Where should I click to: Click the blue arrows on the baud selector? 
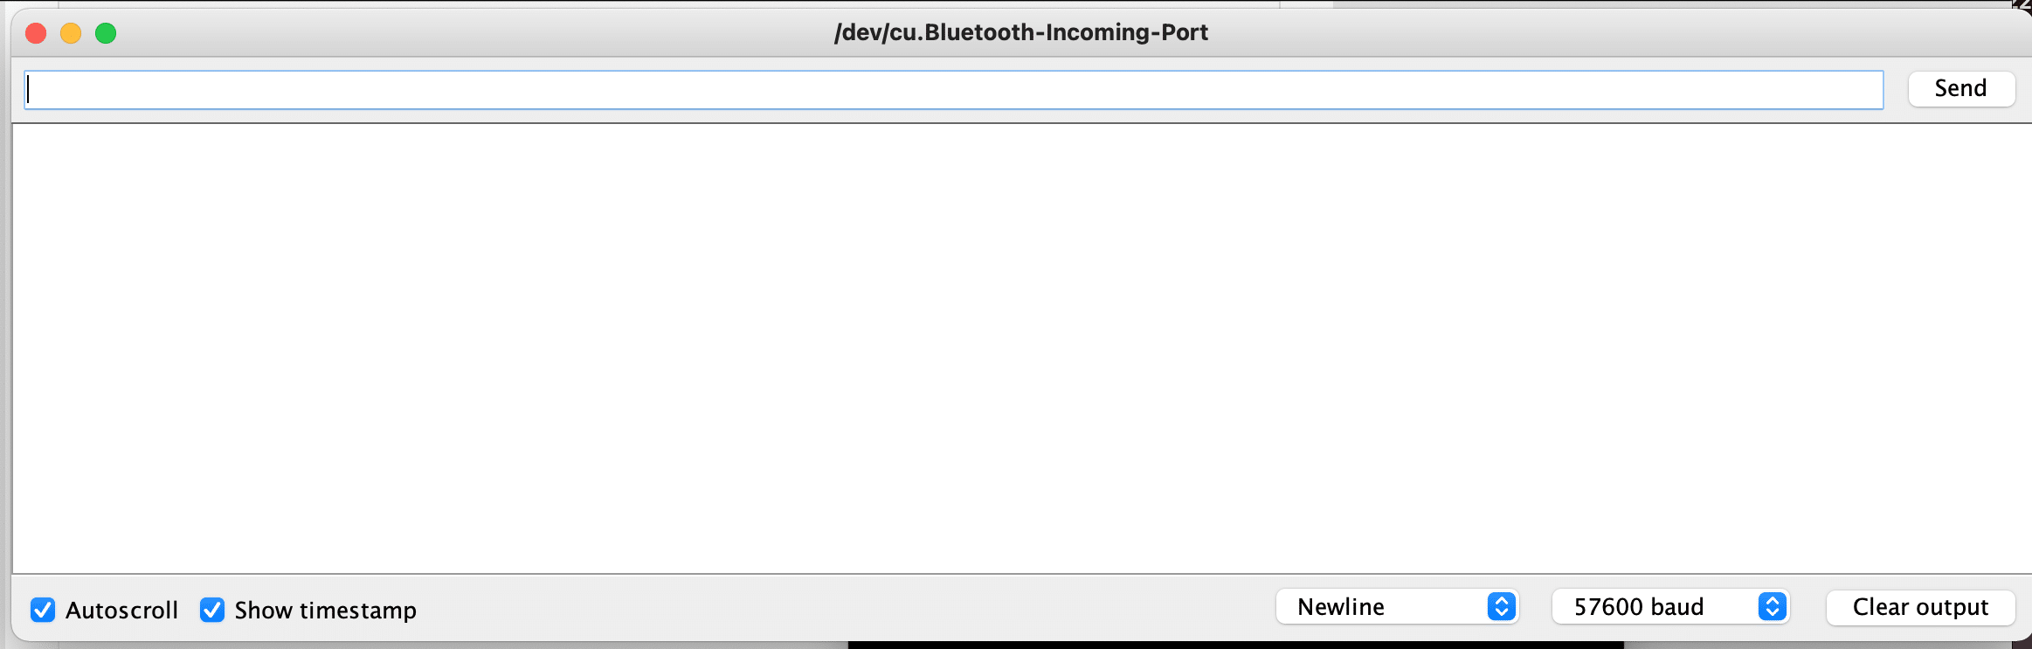[1772, 606]
